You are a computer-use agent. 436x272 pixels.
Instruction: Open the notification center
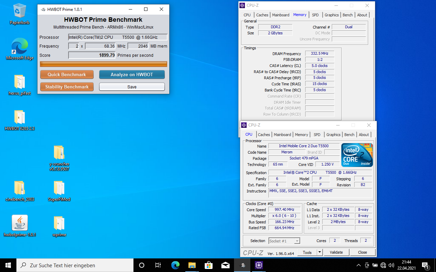click(x=425, y=265)
